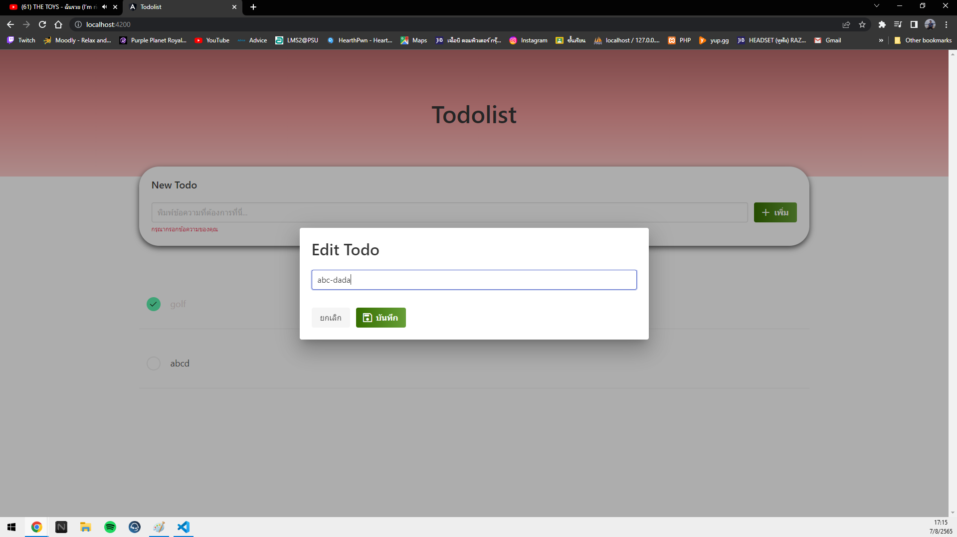The width and height of the screenshot is (957, 537).
Task: Click the page vertical scrollbar down arrow
Action: coord(953,513)
